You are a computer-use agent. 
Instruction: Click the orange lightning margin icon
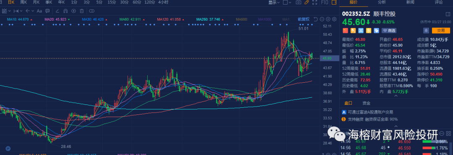pyautogui.click(x=353, y=30)
